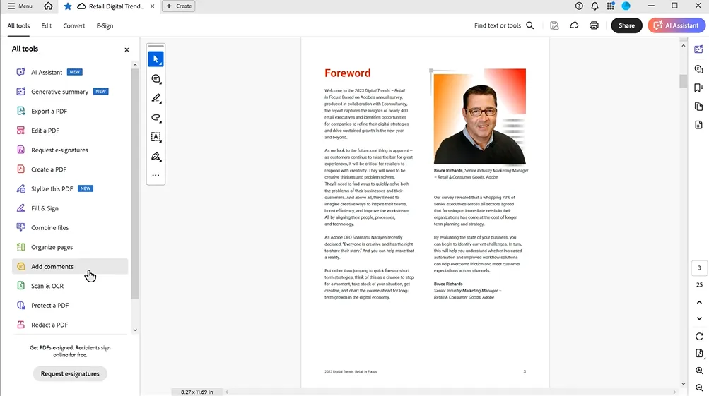
Task: Select the highlighter pen tool
Action: click(x=156, y=98)
